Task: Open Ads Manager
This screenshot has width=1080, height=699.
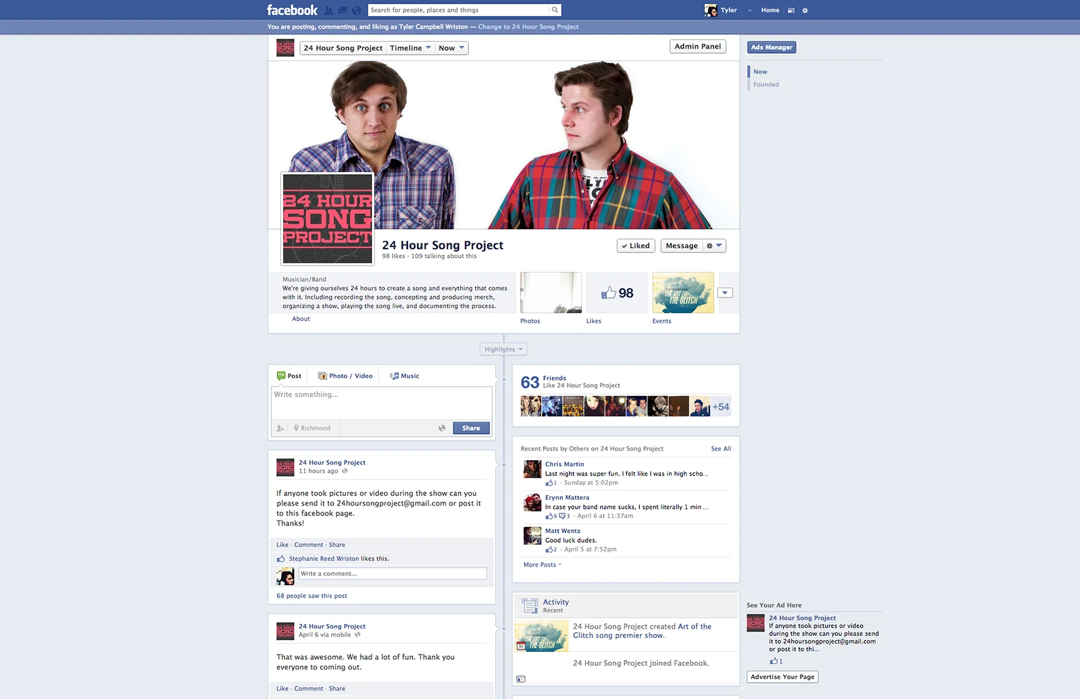Action: [772, 47]
